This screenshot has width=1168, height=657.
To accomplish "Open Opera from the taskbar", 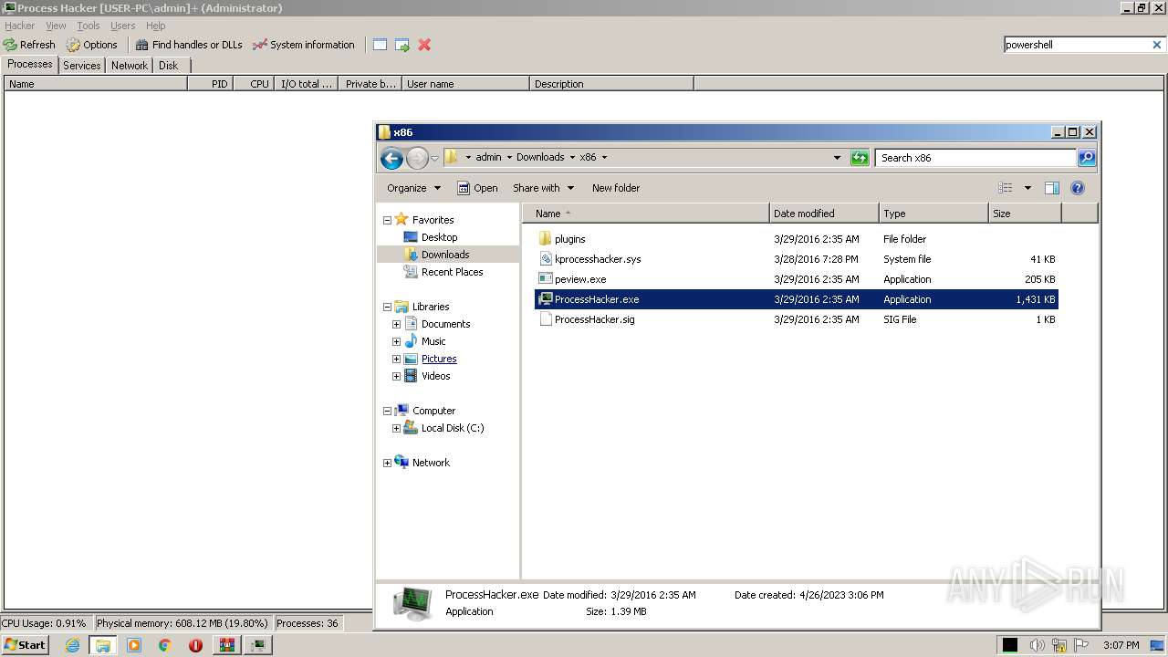I will tap(195, 645).
